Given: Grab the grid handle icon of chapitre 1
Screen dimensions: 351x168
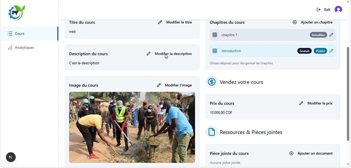Looking at the screenshot, I should tap(215, 35).
